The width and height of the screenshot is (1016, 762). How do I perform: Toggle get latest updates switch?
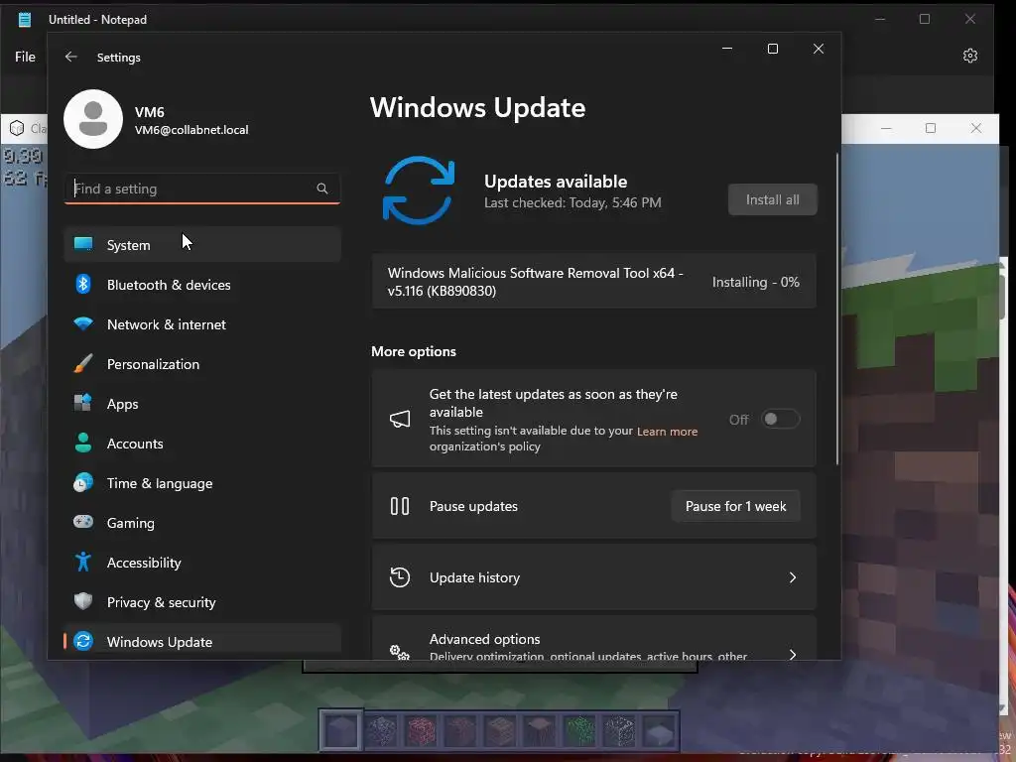pyautogui.click(x=780, y=420)
